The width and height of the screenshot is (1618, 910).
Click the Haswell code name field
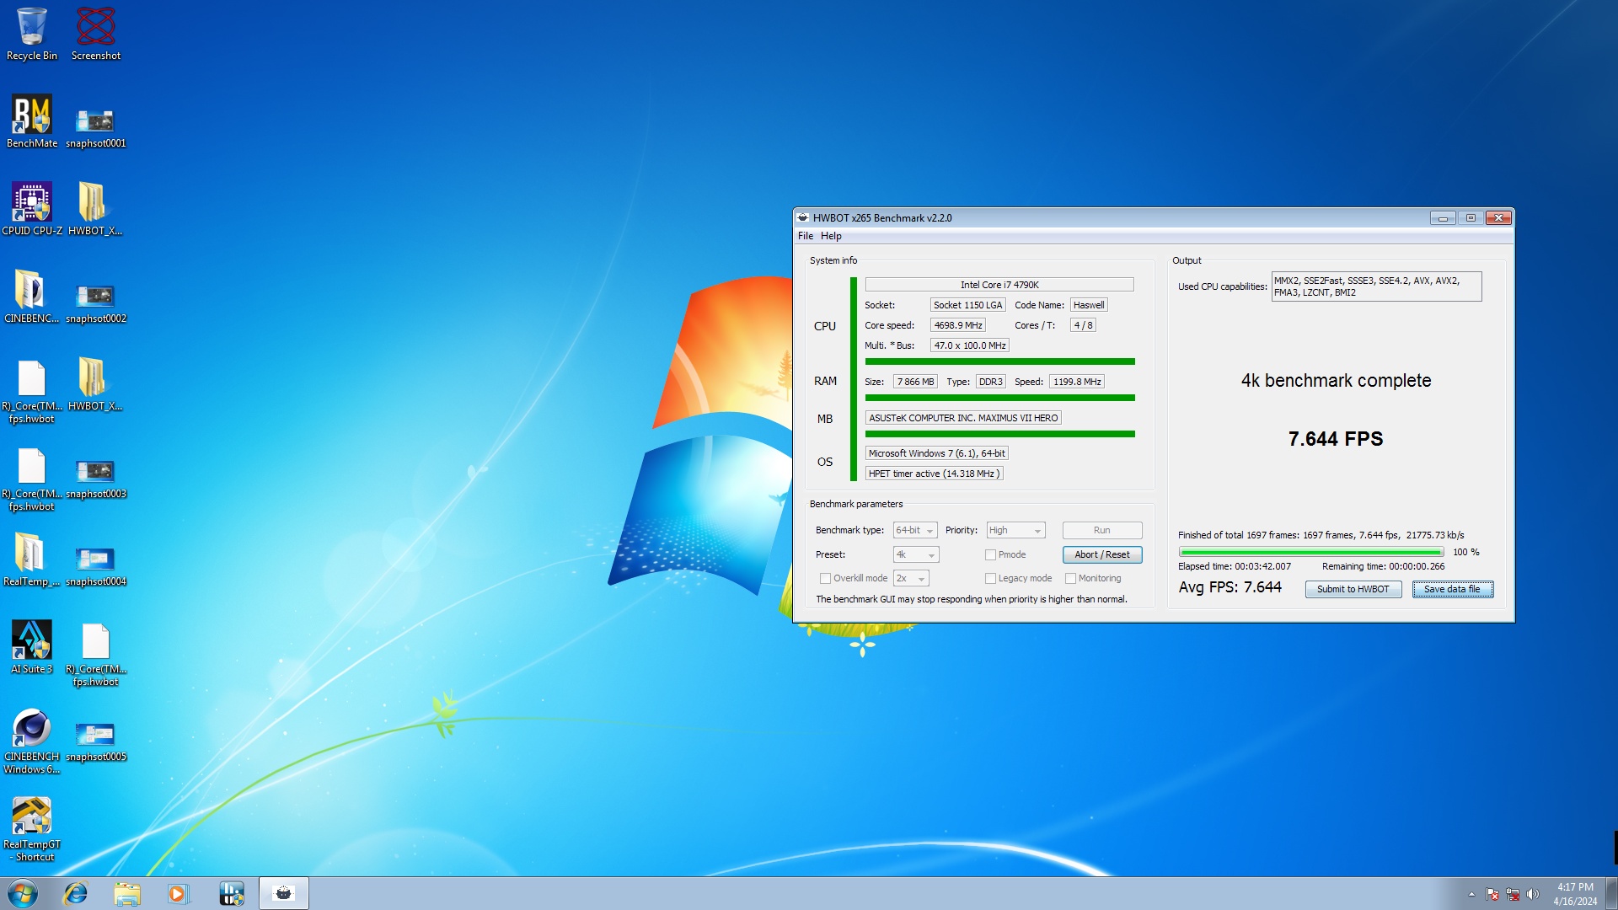[1089, 305]
